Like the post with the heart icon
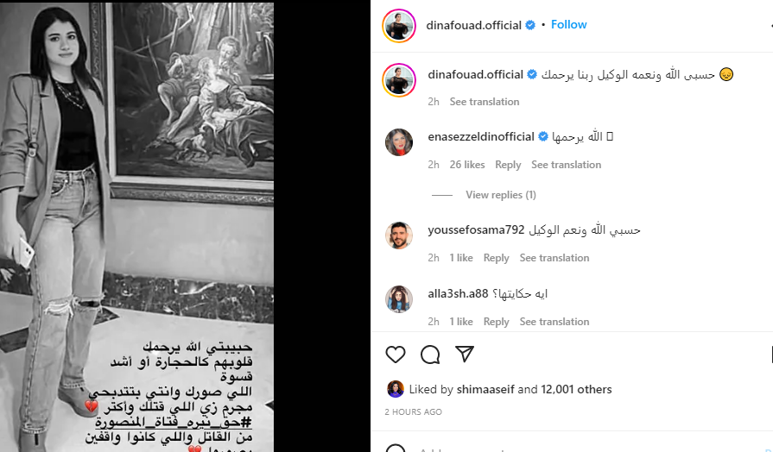 click(x=396, y=355)
